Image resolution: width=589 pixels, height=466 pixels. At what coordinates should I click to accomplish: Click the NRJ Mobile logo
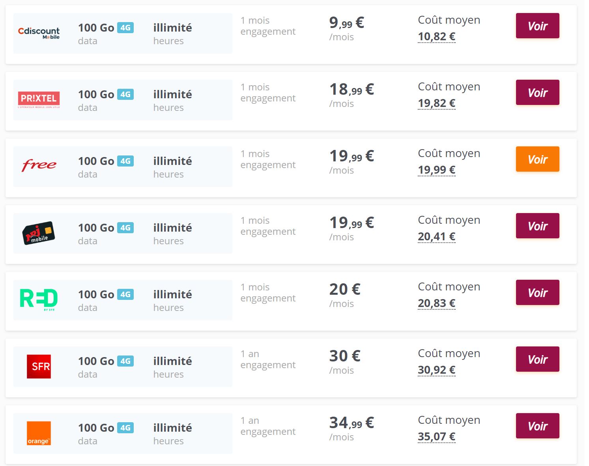point(39,233)
